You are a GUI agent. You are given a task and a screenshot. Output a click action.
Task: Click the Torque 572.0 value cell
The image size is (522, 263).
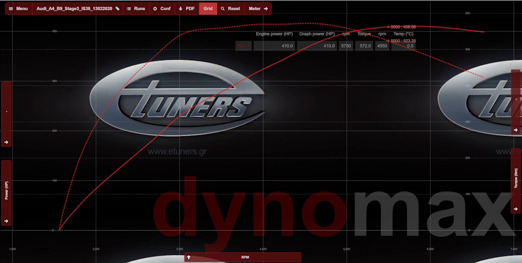point(364,46)
